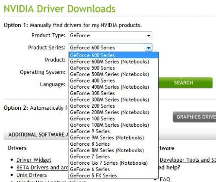Pick GeForce 500M Series (Notebooks)
This screenshot has width=216, height=182.
[x=113, y=74]
